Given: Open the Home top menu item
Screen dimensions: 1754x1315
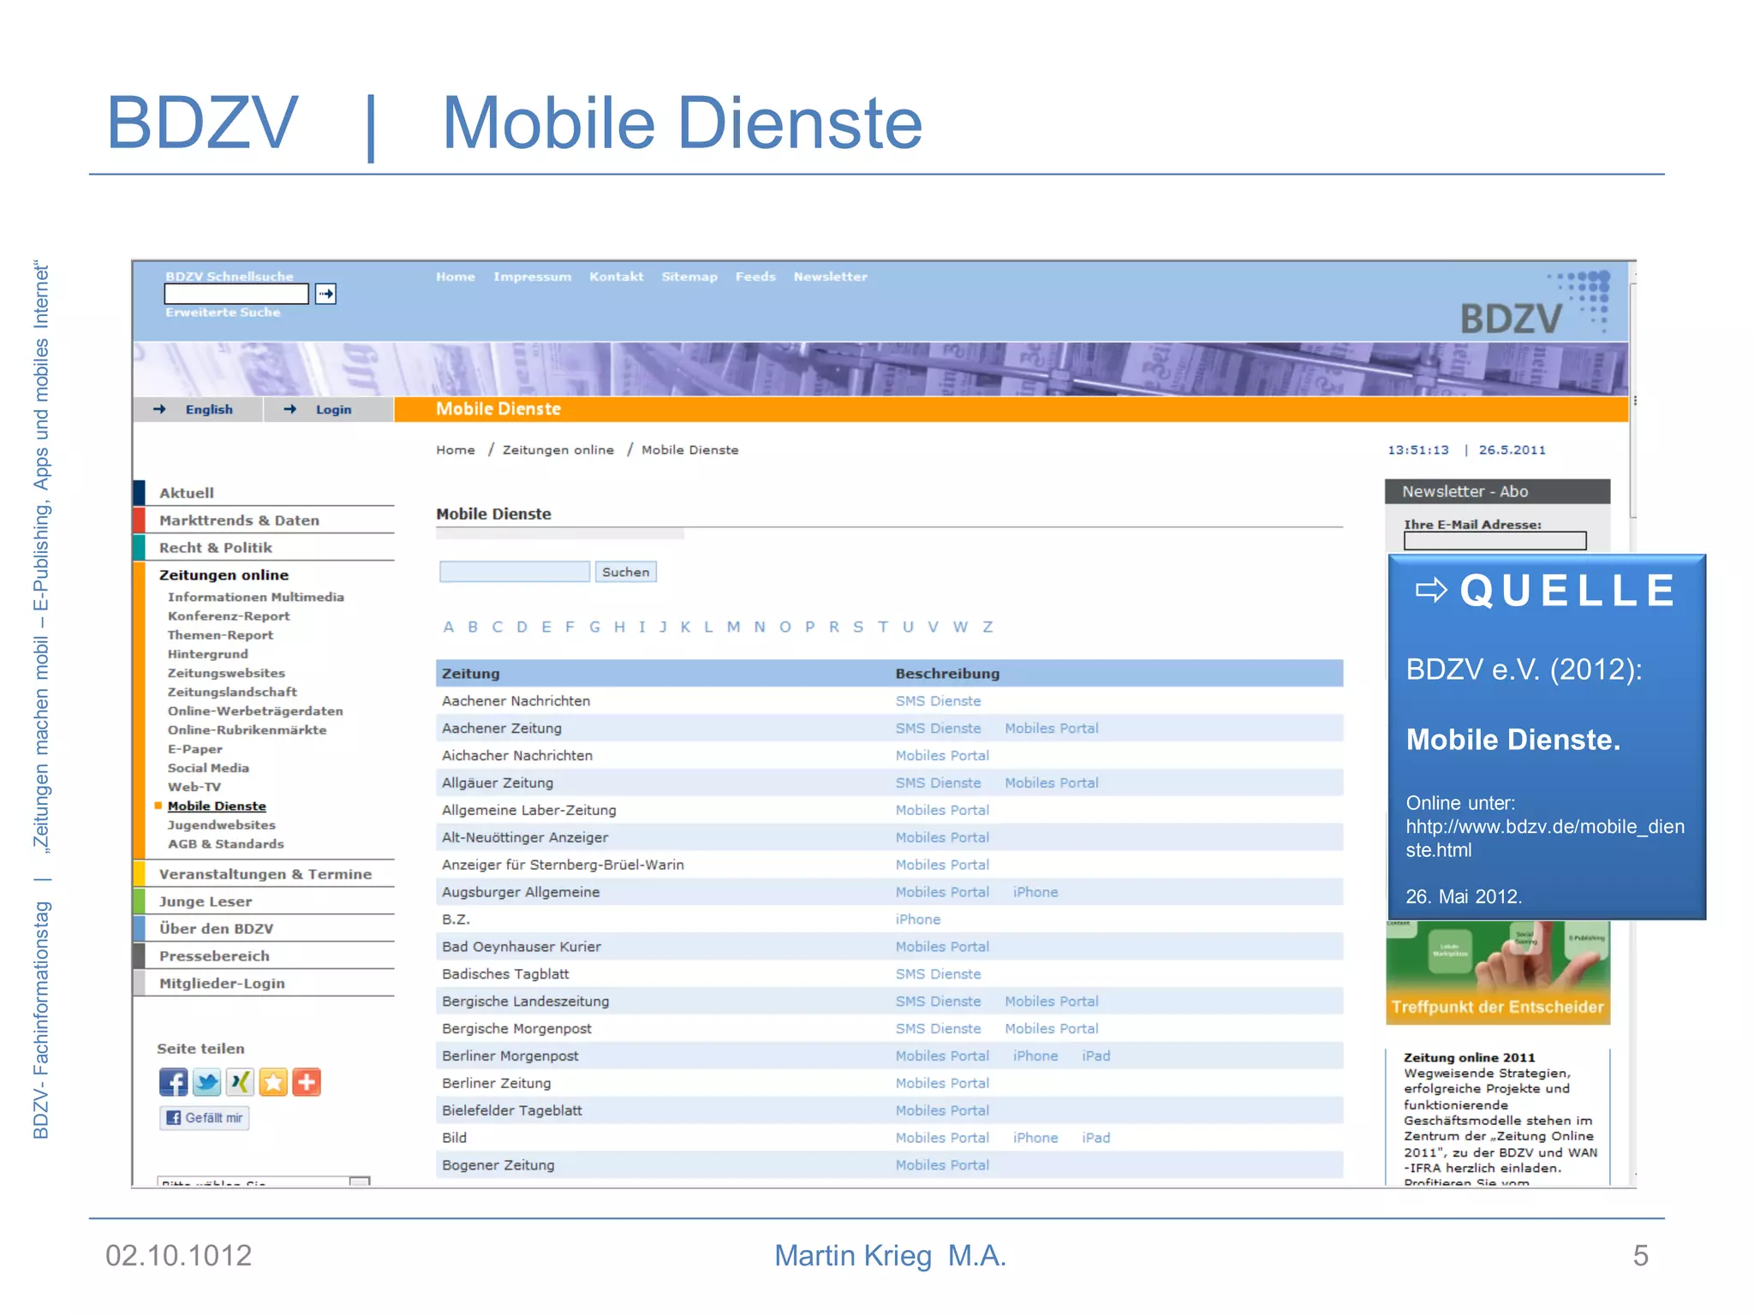Looking at the screenshot, I should [455, 277].
